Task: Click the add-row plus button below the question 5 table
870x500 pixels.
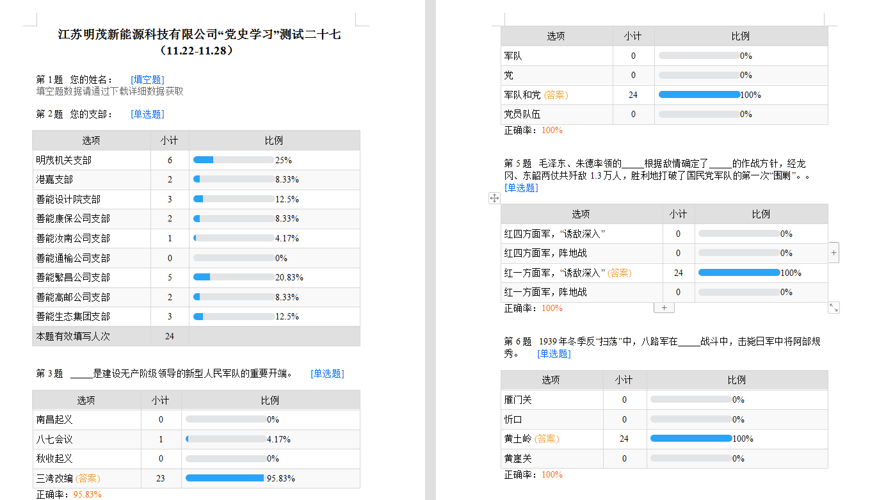Action: coord(664,308)
